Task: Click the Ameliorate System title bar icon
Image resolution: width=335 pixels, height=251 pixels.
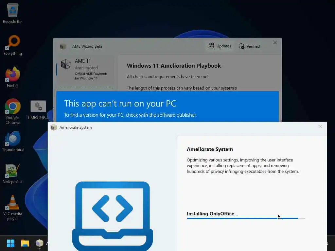Action: coord(54,127)
